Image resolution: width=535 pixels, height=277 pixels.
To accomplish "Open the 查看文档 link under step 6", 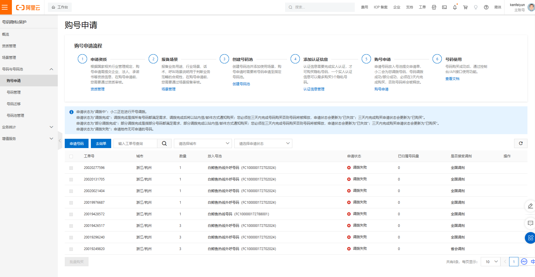I will coord(452,79).
